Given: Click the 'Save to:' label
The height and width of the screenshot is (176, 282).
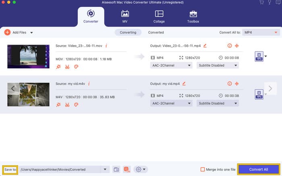Looking at the screenshot, I should pyautogui.click(x=10, y=170).
